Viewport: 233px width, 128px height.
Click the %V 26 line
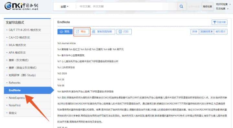tap(61, 79)
